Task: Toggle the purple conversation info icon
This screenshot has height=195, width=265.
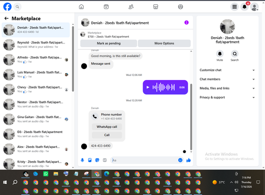Action: coord(187,22)
